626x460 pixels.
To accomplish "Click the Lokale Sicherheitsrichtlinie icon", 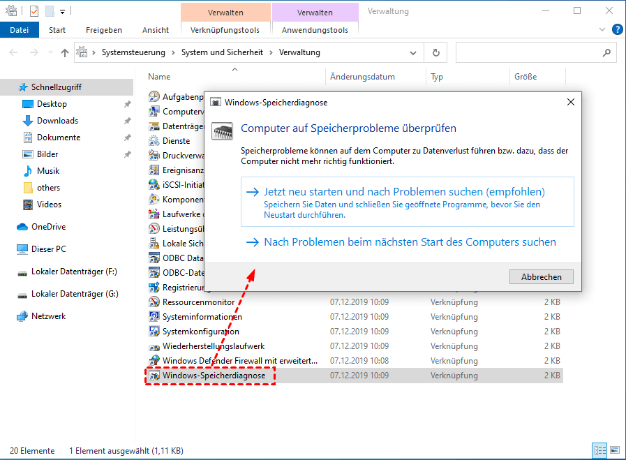I will pos(154,243).
